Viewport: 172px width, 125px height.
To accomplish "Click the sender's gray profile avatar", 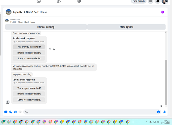I will tap(8, 102).
